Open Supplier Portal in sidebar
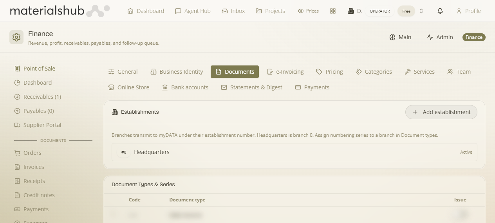Screen dimensions: 495x223 (x=38, y=125)
